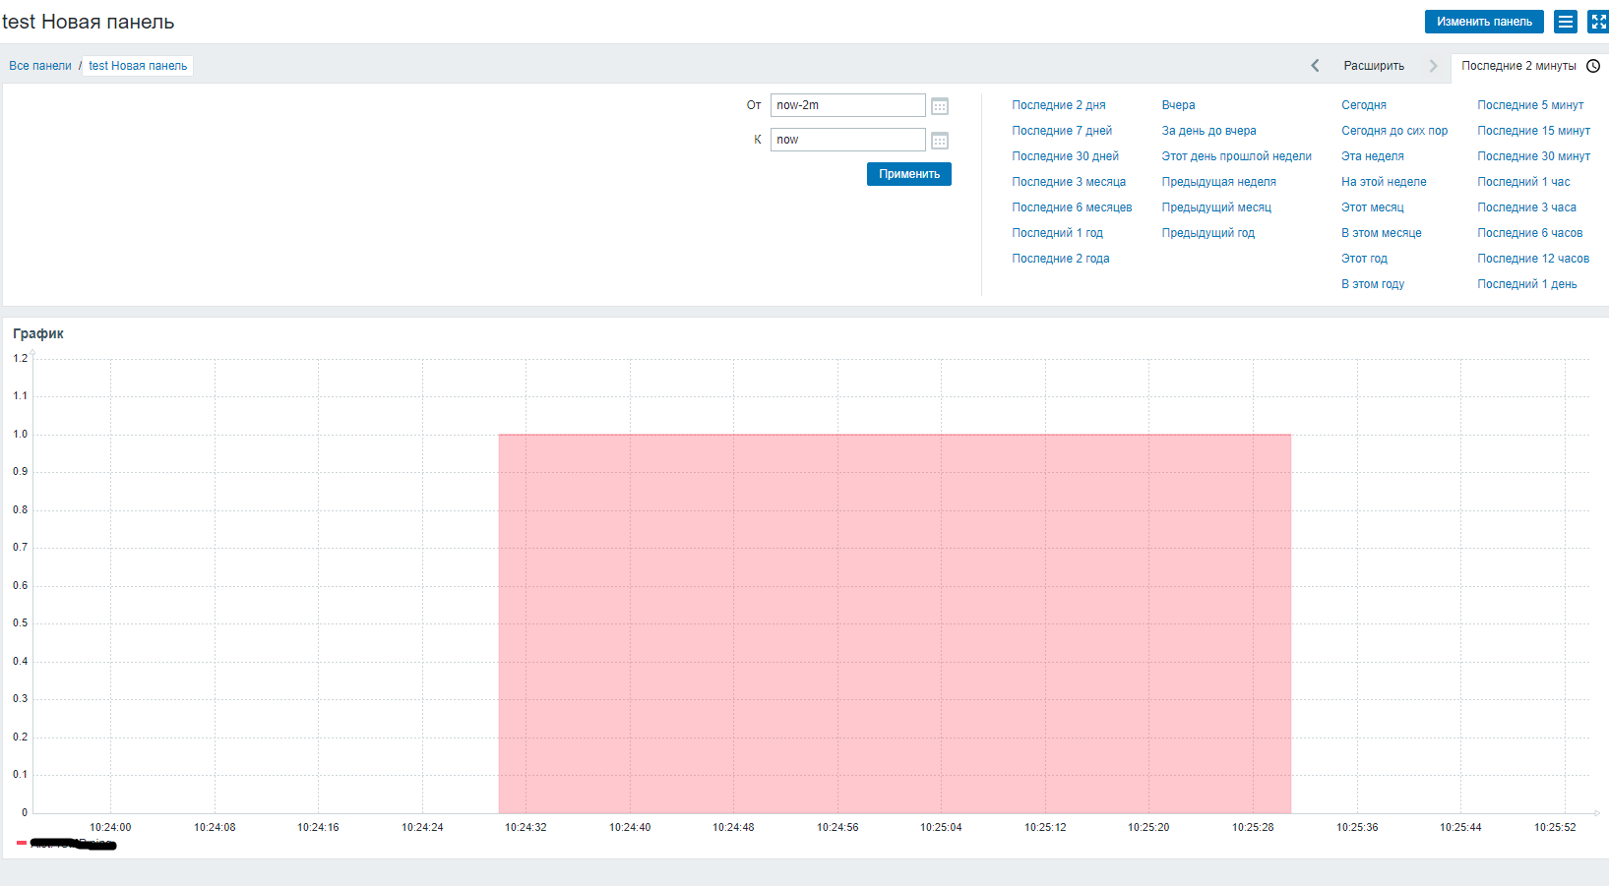Select 'Сегодня' time range preset

(x=1363, y=105)
